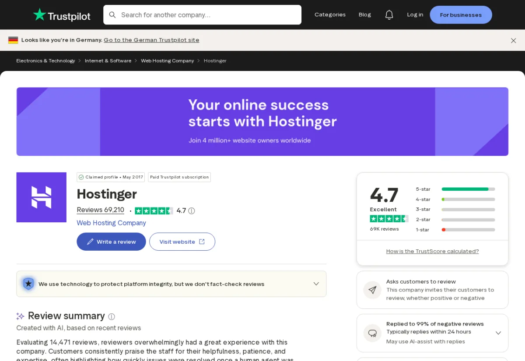525x361 pixels.
Task: Filter by 3-star reviews
Action: click(x=455, y=209)
